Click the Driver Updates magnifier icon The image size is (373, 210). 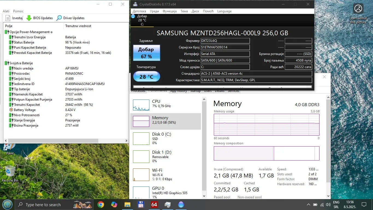point(59,18)
